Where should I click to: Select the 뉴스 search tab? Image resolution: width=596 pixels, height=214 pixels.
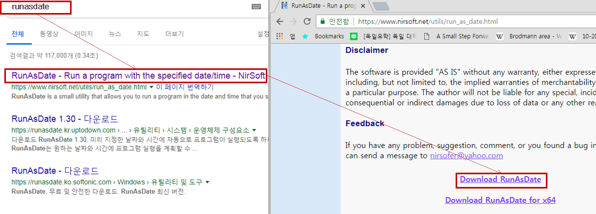(115, 34)
